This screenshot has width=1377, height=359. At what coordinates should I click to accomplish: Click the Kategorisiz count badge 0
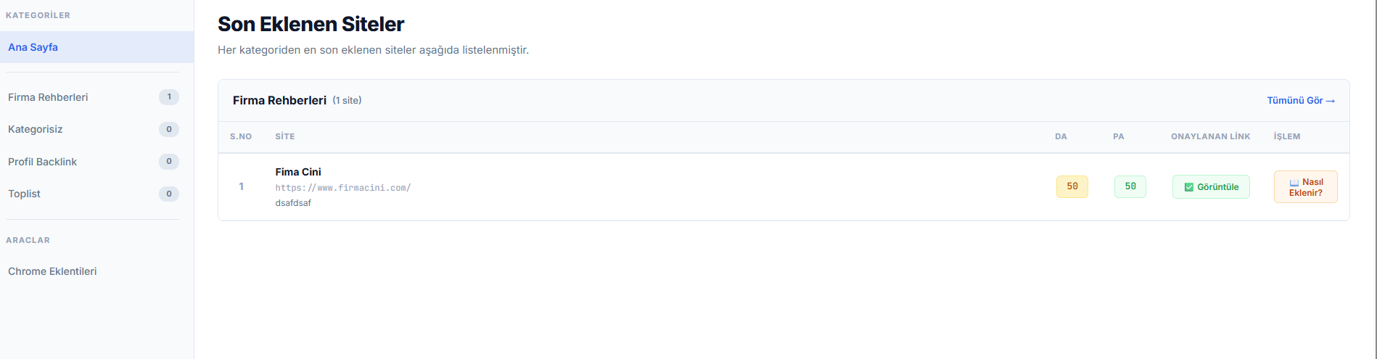coord(169,129)
